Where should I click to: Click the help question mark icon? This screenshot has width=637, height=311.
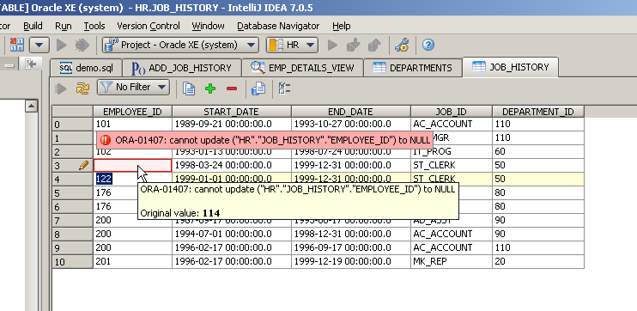pyautogui.click(x=428, y=45)
